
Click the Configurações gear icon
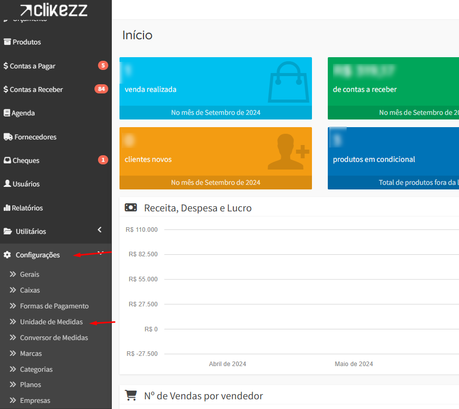pos(7,255)
